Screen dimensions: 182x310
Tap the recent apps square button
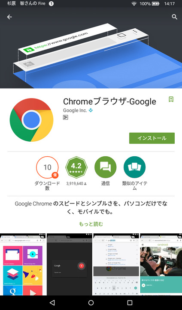coord(130,302)
